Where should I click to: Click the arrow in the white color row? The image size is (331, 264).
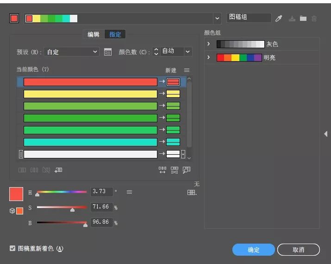coord(162,154)
